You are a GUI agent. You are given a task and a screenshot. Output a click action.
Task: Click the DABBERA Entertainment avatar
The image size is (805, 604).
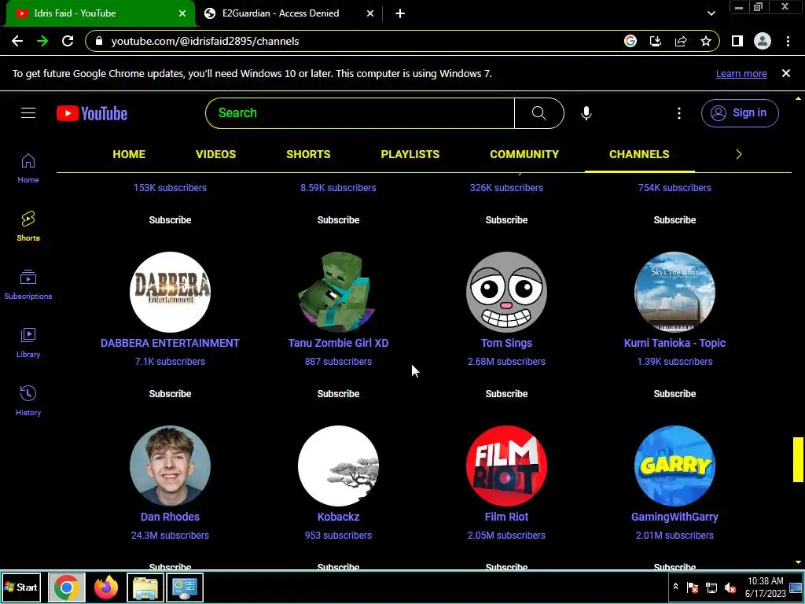tap(170, 292)
